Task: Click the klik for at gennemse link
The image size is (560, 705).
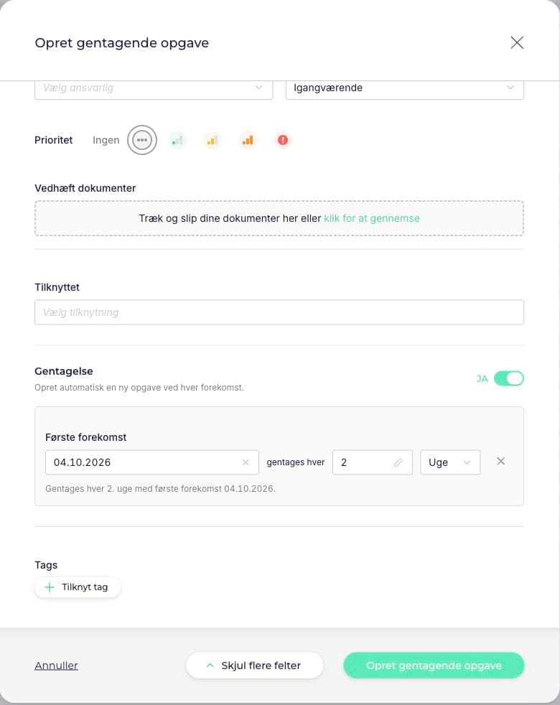Action: 371,218
